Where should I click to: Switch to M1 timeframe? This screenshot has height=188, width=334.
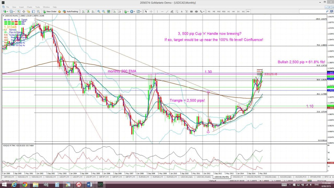coord(209,11)
